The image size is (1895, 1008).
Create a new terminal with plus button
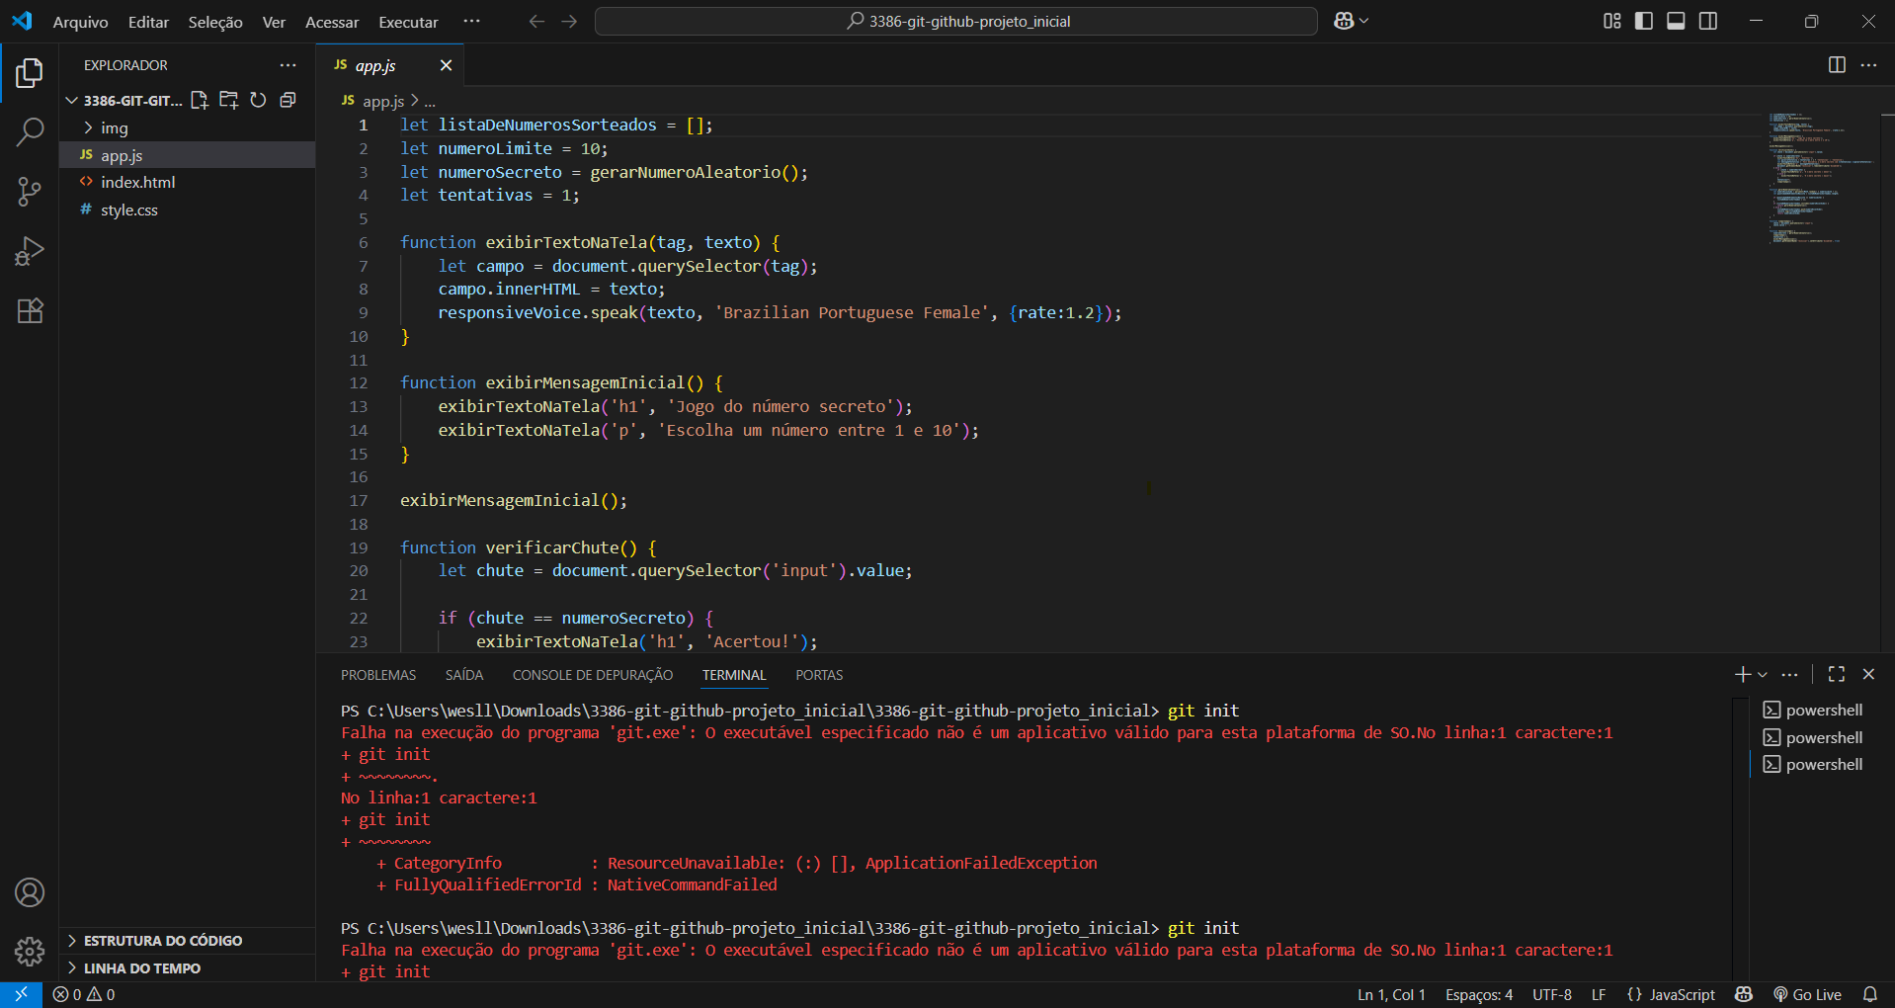[1742, 674]
